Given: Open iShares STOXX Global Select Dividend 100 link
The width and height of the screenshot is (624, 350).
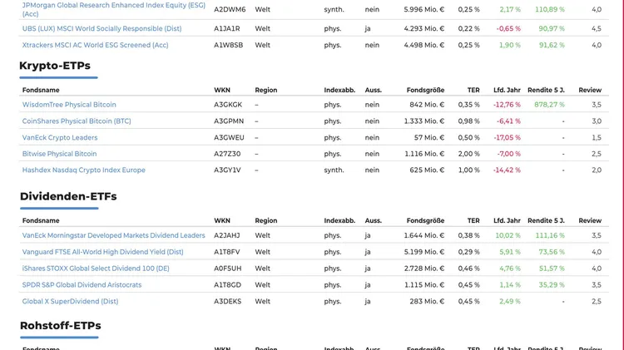Looking at the screenshot, I should click(96, 269).
